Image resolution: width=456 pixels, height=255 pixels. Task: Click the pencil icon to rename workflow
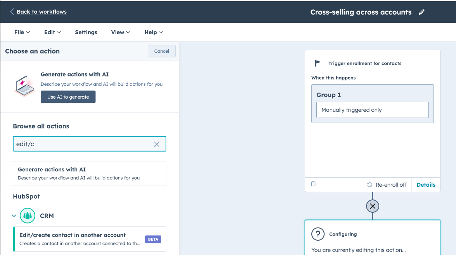pos(422,12)
